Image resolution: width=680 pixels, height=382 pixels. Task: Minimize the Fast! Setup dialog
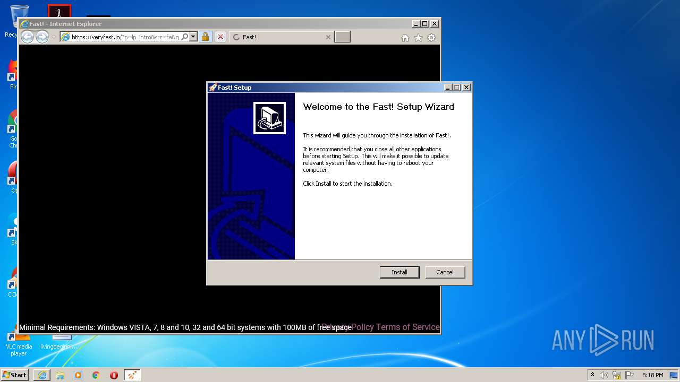[x=448, y=88]
